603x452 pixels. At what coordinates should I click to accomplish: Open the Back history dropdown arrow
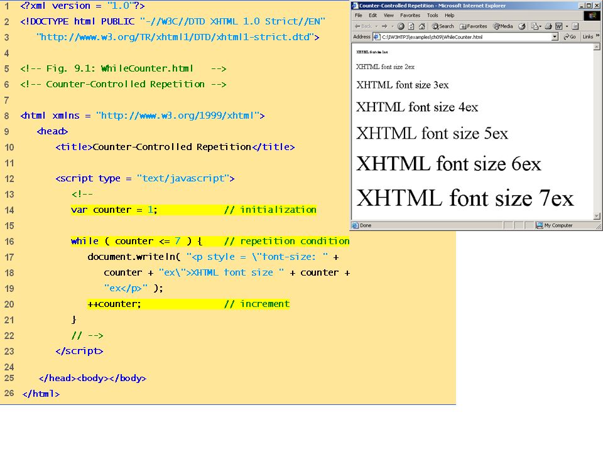point(376,26)
